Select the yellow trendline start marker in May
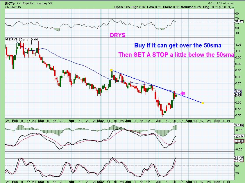 click(x=111, y=70)
